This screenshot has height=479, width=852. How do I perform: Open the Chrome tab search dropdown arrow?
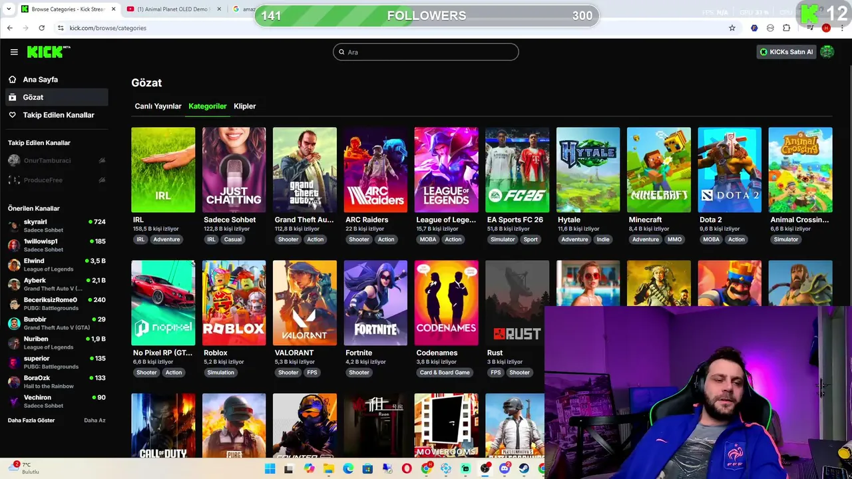coord(9,9)
